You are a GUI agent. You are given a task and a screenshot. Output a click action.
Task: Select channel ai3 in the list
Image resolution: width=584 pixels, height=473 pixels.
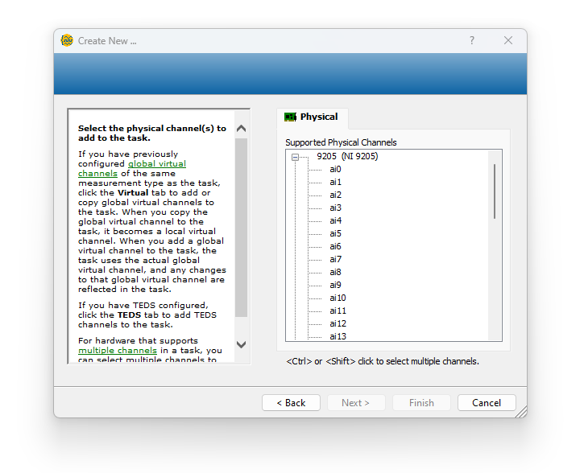coord(335,208)
